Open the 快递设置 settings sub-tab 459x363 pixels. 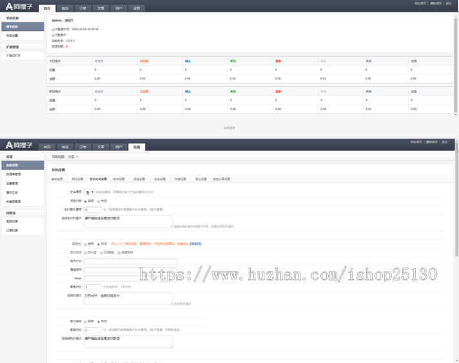[x=181, y=179]
